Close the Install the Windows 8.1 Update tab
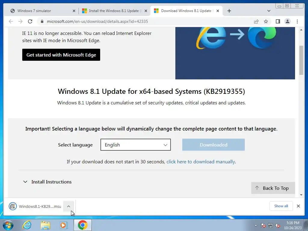This screenshot has height=231, width=308. [x=146, y=11]
